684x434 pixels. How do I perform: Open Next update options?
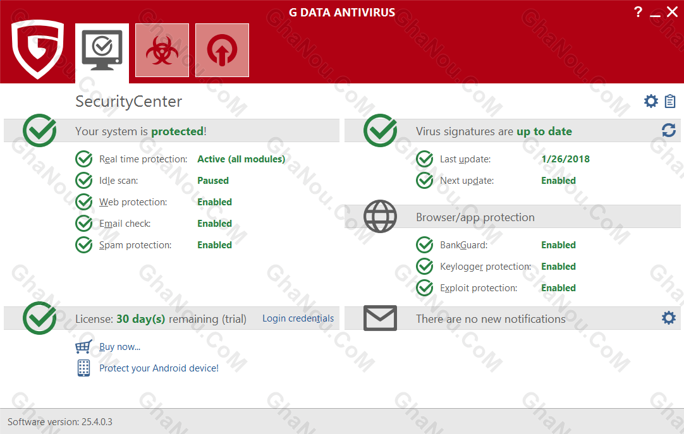[467, 181]
